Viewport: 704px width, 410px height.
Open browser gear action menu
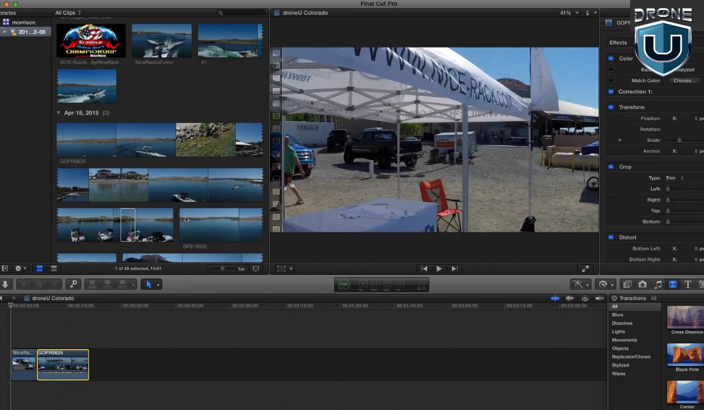[21, 268]
